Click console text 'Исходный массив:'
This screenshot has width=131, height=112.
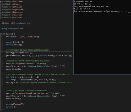coord(83,1)
